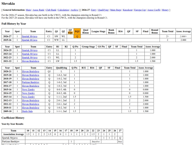193x145 pixels.
Task: Open Slovan Bratislava link in 2010-11 row
Action: pos(30,108)
